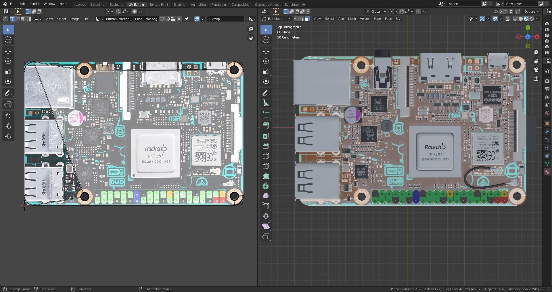Toggle X-ray mode in 3D viewport

508,19
